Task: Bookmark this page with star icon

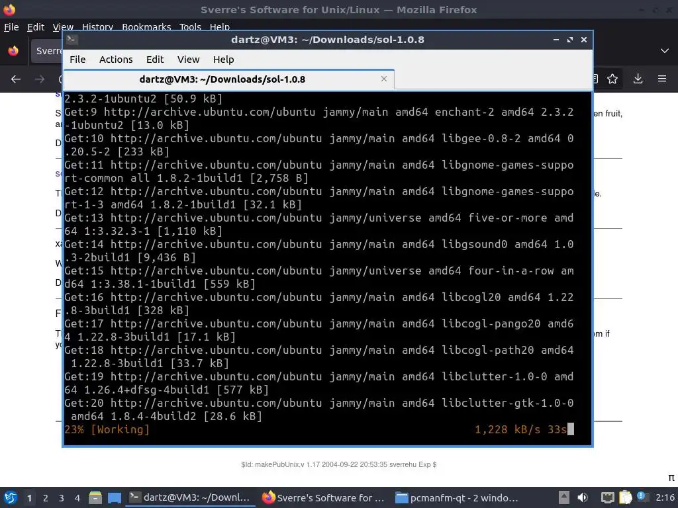Action: 612,79
